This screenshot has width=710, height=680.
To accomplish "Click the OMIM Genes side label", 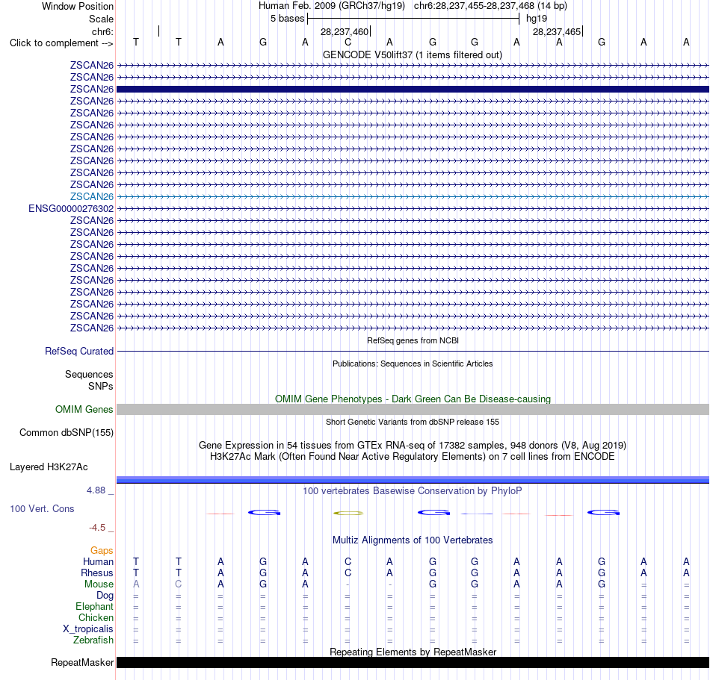I will 84,409.
